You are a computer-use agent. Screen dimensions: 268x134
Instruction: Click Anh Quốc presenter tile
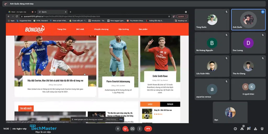[248, 20]
